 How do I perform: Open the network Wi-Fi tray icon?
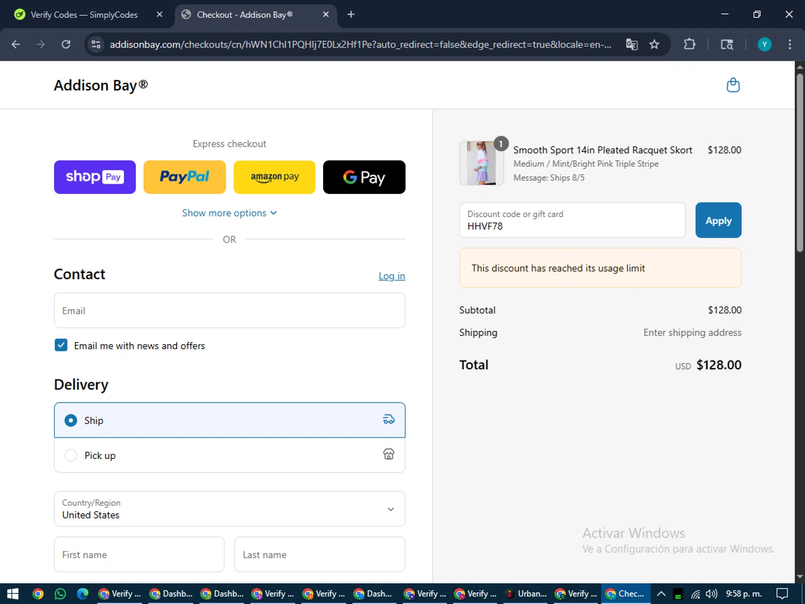coord(696,594)
